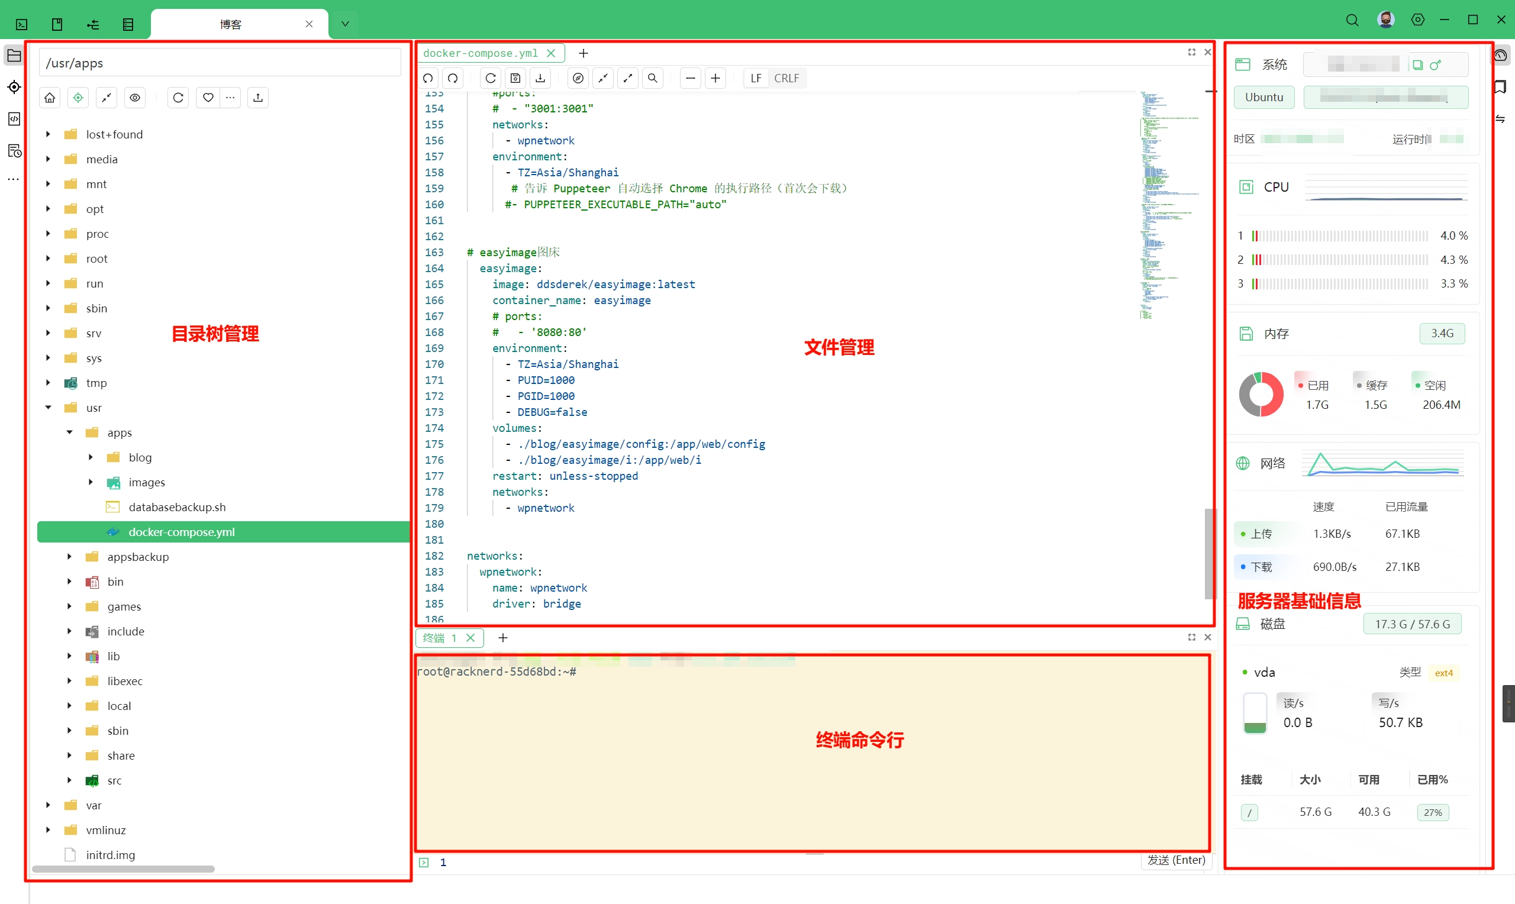Undo the last edit in the editor
Image resolution: width=1515 pixels, height=904 pixels.
(428, 78)
